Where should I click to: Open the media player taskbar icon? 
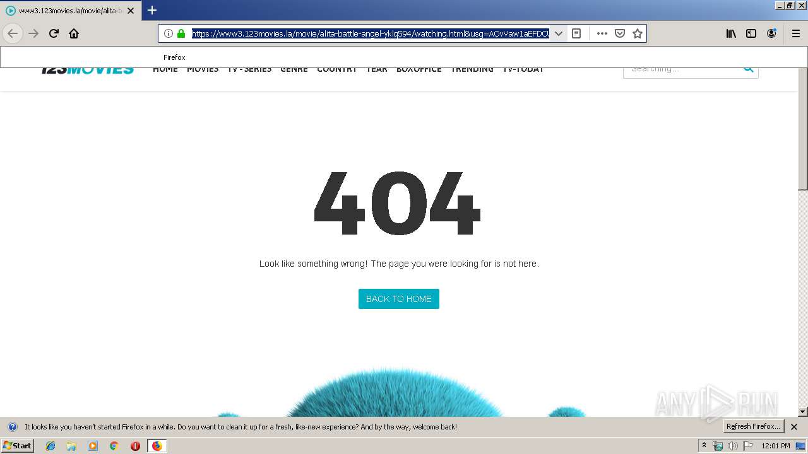(x=93, y=446)
